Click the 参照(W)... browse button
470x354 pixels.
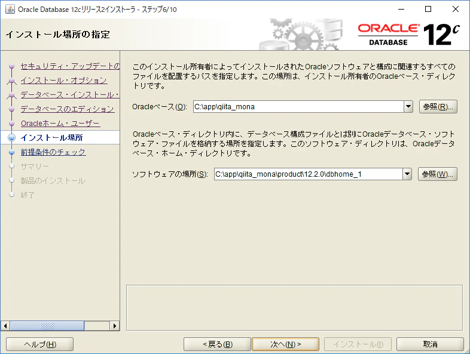click(437, 174)
